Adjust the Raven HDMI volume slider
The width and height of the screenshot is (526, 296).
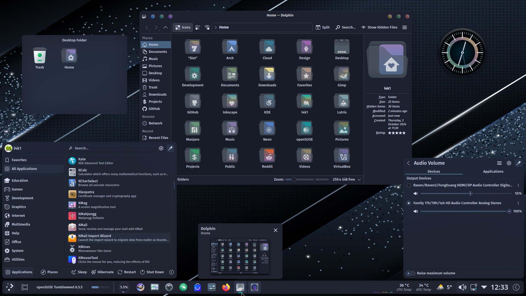pos(466,193)
